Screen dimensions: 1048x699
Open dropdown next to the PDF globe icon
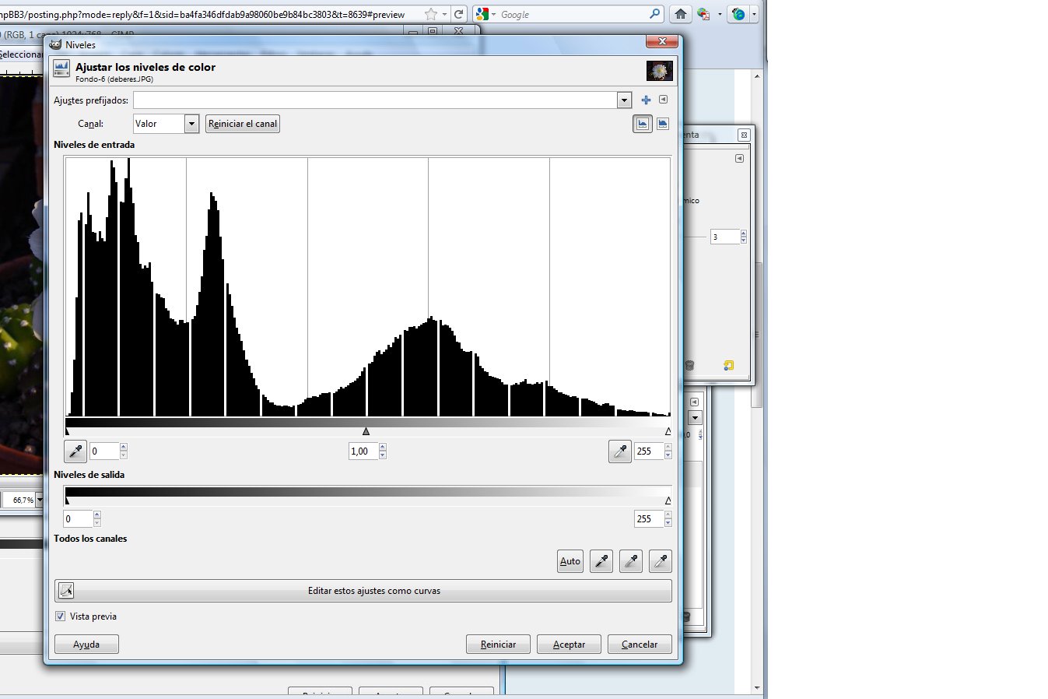[720, 14]
